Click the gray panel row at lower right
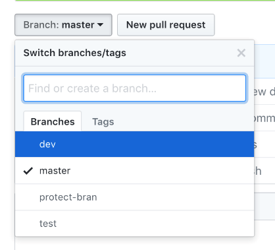Screen dimensions: 275x250 coord(264,206)
